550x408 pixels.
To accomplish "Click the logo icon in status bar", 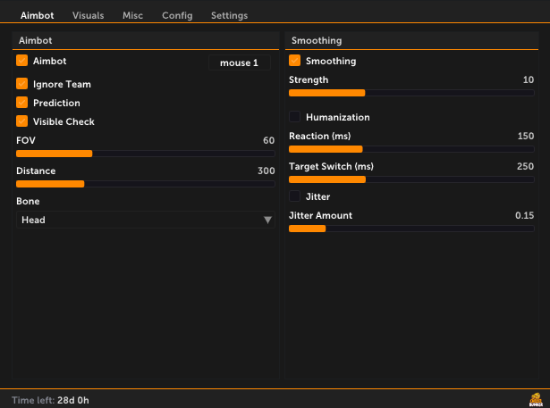I will [536, 400].
